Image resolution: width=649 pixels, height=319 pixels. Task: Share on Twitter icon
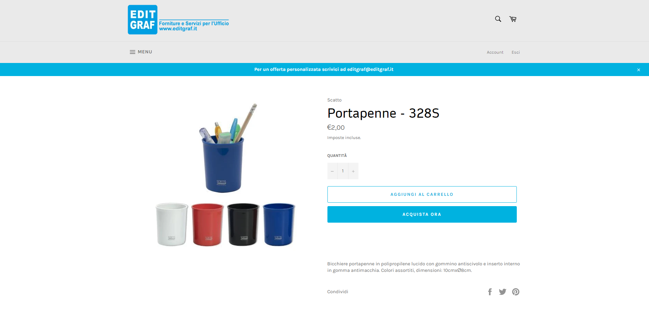pos(503,292)
